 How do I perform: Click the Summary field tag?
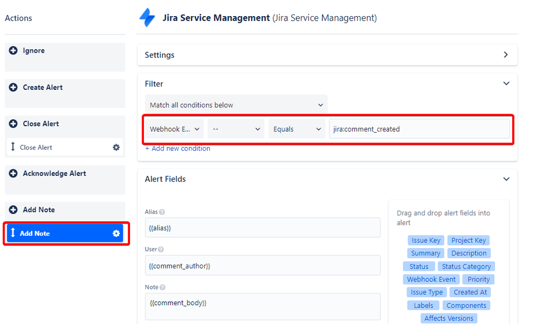(426, 253)
